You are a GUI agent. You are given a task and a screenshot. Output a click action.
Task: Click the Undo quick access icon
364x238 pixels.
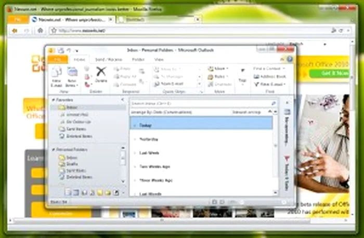(69, 50)
